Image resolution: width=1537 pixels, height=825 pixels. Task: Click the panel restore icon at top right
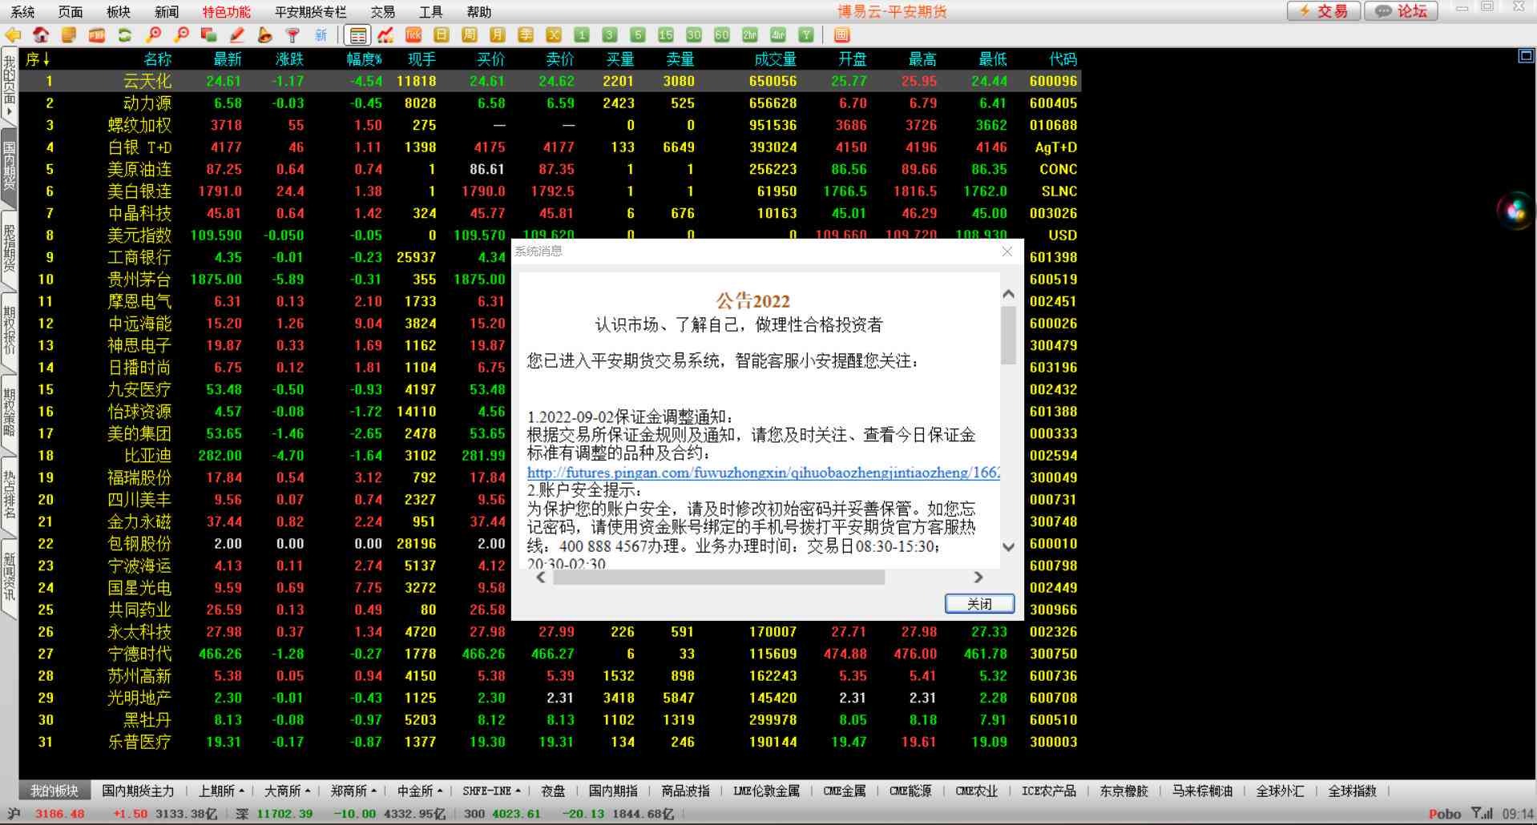(1526, 56)
